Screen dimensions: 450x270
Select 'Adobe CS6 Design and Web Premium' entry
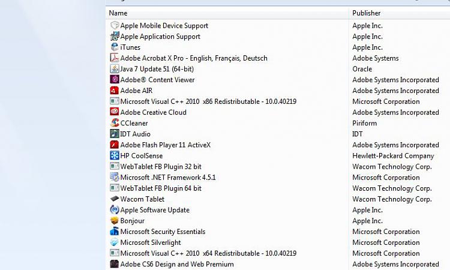pyautogui.click(x=177, y=264)
